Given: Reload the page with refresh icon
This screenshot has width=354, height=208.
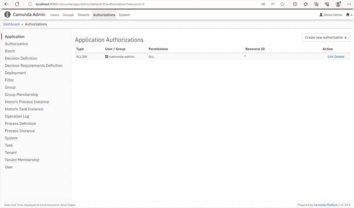Looking at the screenshot, I should point(17,4).
